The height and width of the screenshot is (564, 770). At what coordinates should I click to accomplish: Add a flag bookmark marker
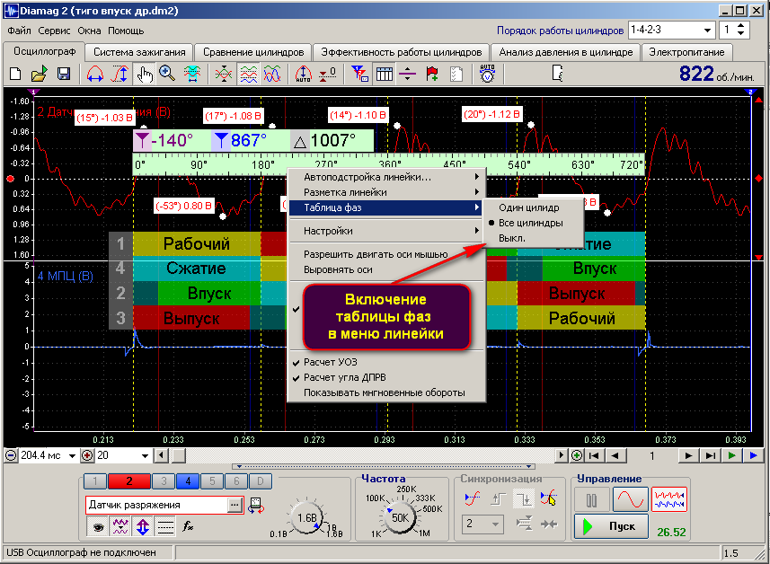[432, 75]
